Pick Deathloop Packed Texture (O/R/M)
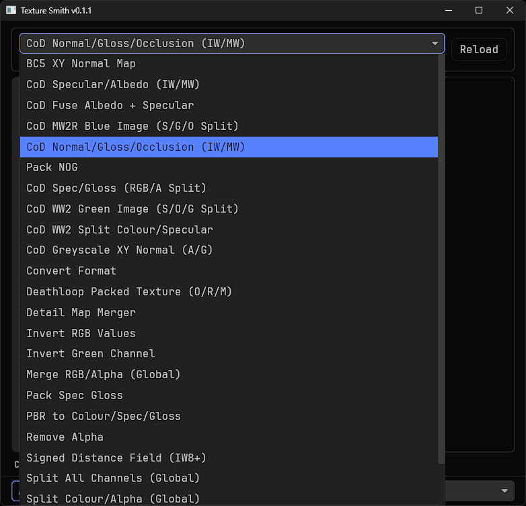Screen dimensions: 526x506 [x=229, y=292]
